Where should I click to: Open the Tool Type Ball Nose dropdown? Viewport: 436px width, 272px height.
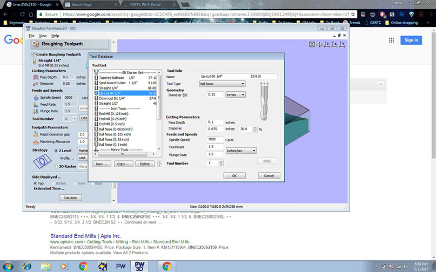[222, 84]
